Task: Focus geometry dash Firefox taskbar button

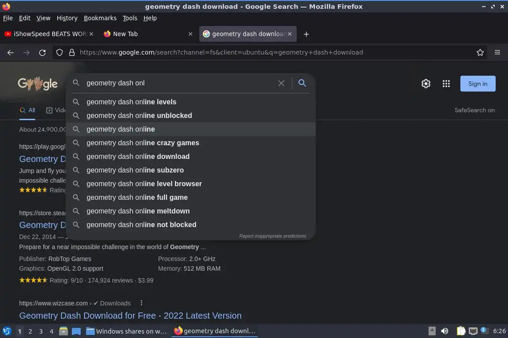Action: [214, 331]
